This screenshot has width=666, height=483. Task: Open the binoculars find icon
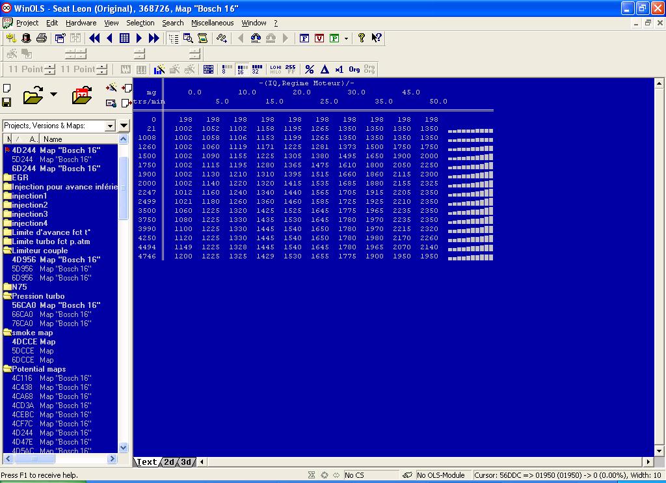(x=256, y=38)
